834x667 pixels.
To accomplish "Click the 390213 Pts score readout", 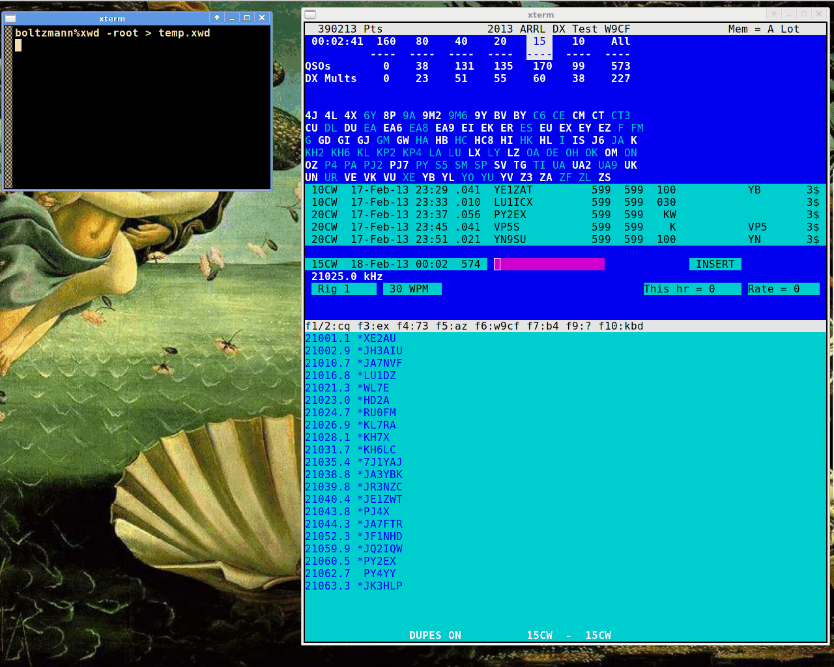I will 351,29.
